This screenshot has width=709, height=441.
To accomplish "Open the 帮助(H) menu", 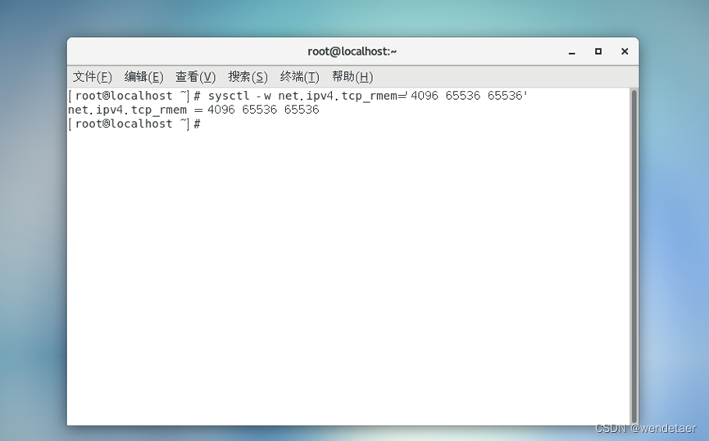I will tap(352, 77).
